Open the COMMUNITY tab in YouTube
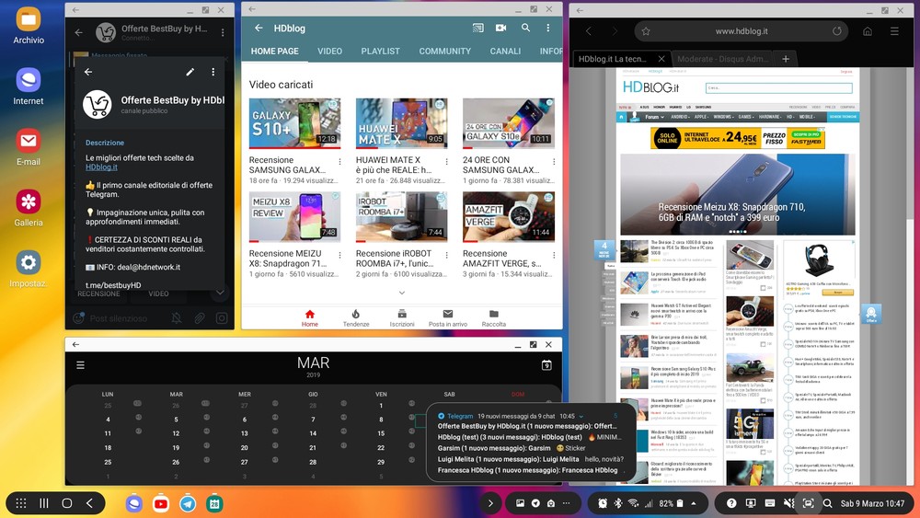The width and height of the screenshot is (920, 518). pyautogui.click(x=444, y=51)
